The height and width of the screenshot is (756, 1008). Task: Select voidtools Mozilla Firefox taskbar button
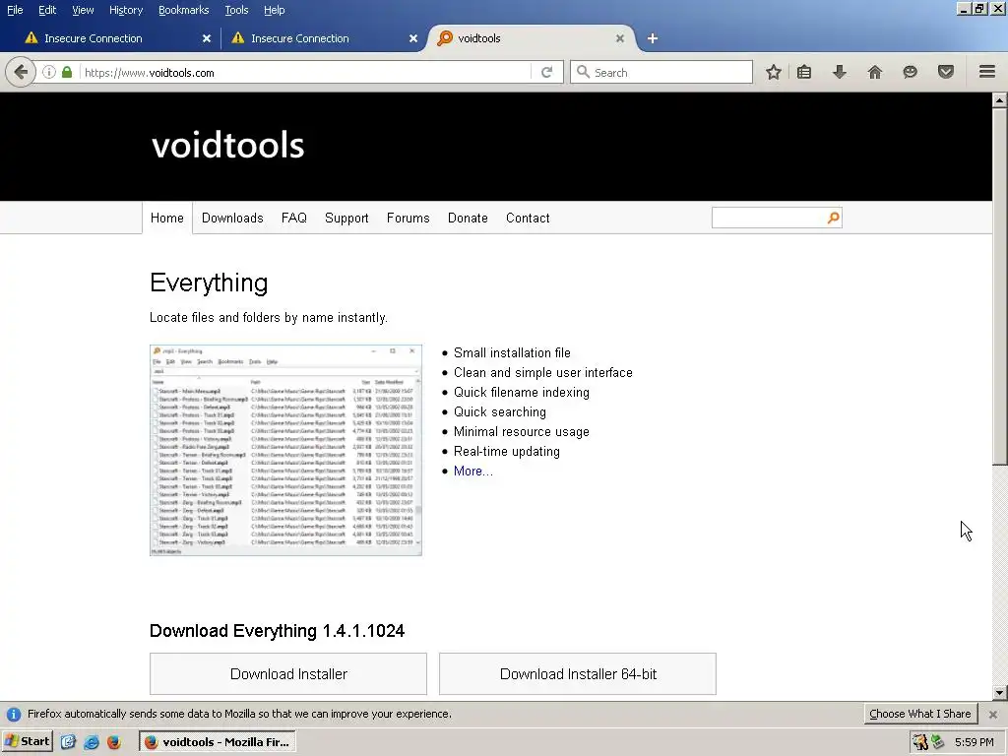click(x=218, y=742)
